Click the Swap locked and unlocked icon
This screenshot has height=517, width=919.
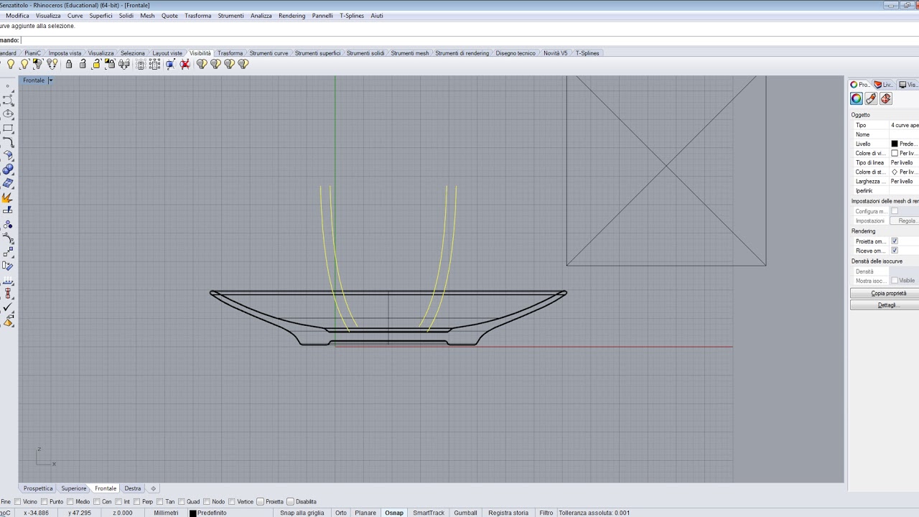(124, 64)
